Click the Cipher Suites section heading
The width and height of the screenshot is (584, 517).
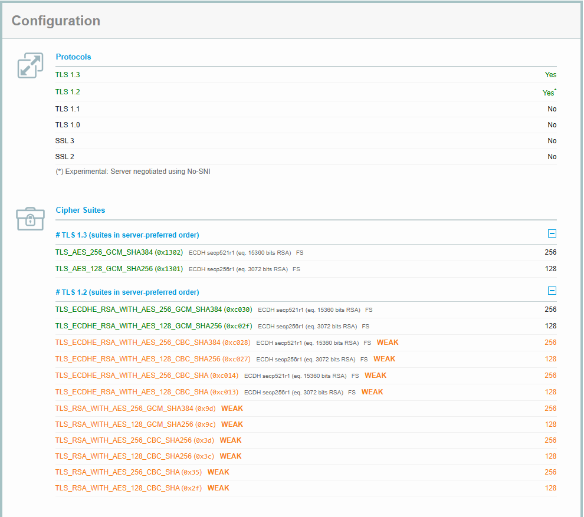(x=80, y=210)
